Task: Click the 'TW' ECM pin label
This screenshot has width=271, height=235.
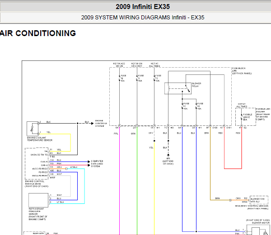Action: click(x=46, y=151)
